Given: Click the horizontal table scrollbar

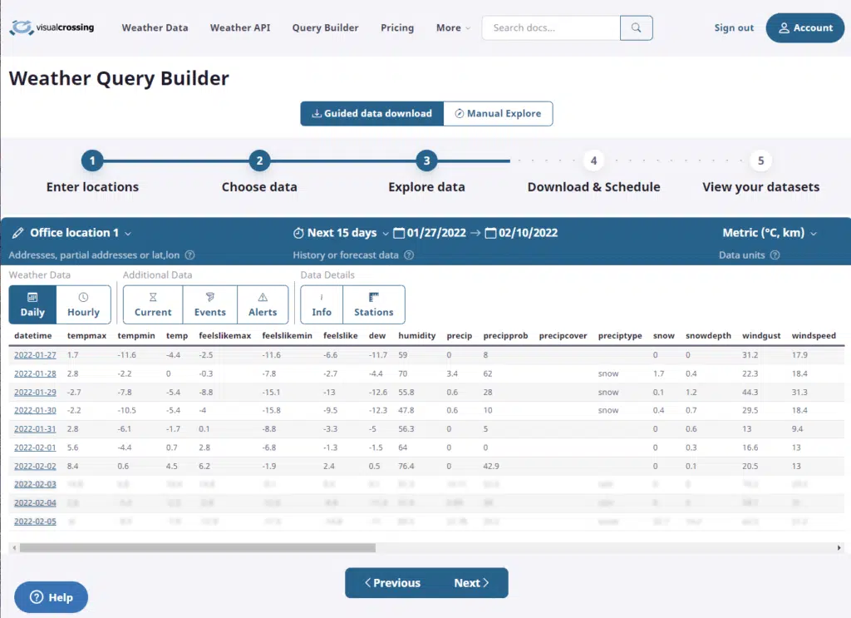Looking at the screenshot, I should tap(198, 548).
